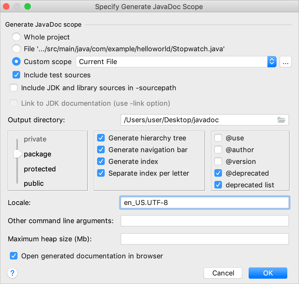
Task: Click the help question mark icon
Action: [12, 273]
